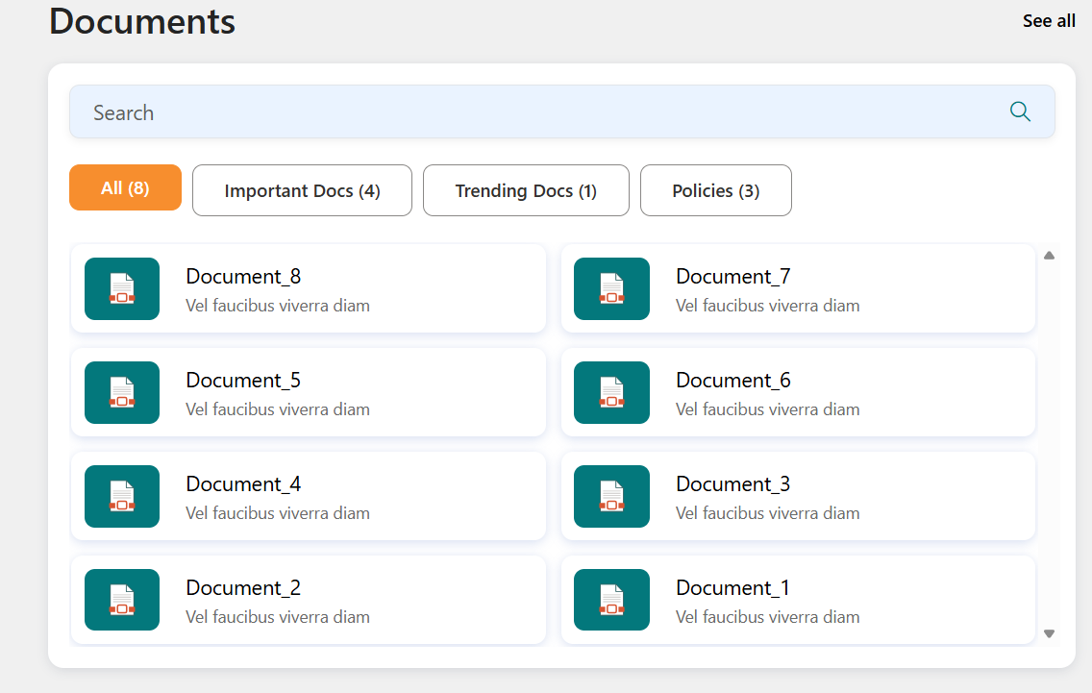Image resolution: width=1092 pixels, height=693 pixels.
Task: Click the Document_1 file icon
Action: pyautogui.click(x=611, y=600)
